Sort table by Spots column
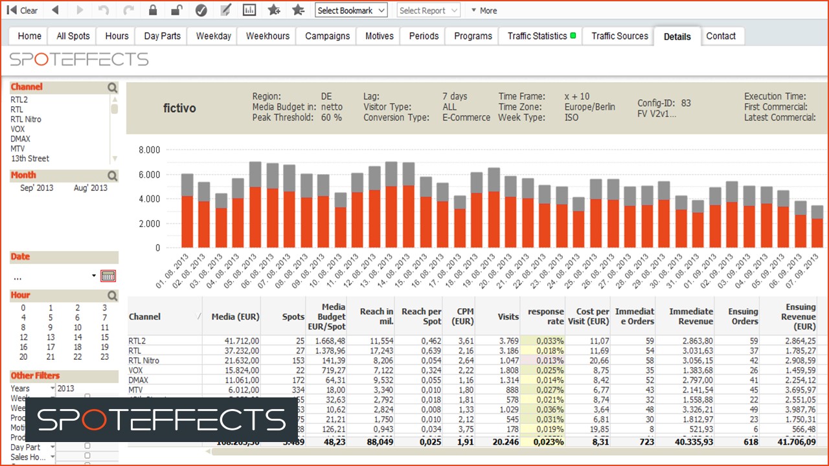 pos(284,316)
